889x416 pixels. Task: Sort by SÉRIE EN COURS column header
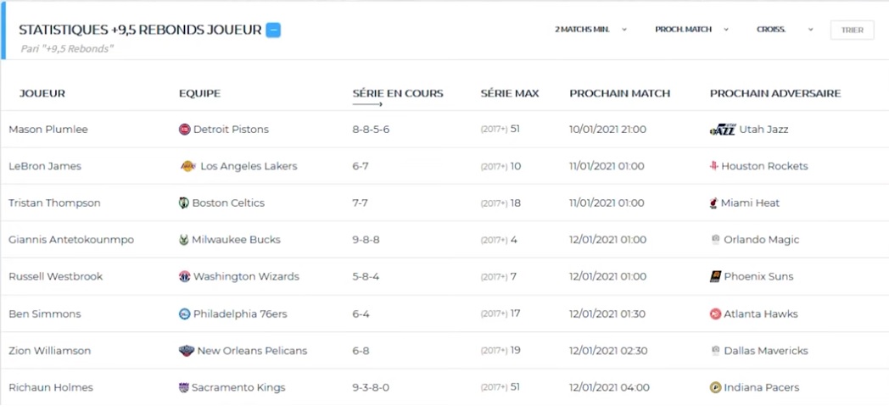(398, 93)
